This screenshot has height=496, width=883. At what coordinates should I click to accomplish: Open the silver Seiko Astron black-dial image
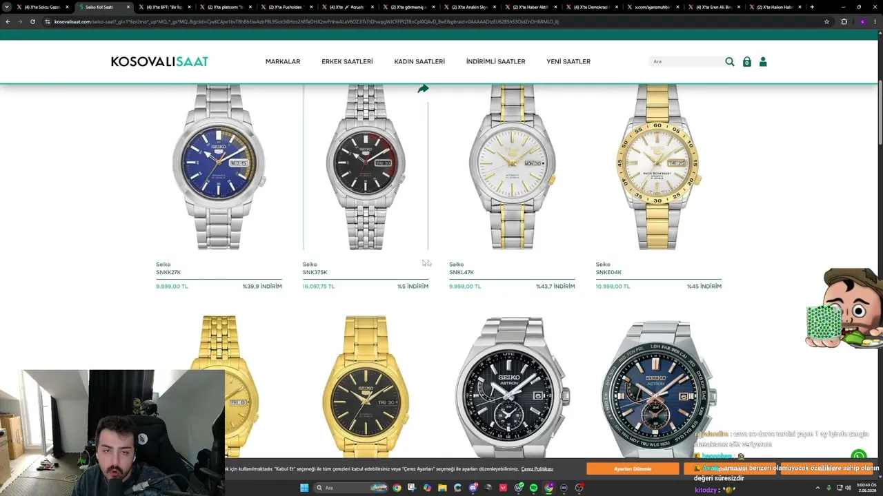pos(512,388)
